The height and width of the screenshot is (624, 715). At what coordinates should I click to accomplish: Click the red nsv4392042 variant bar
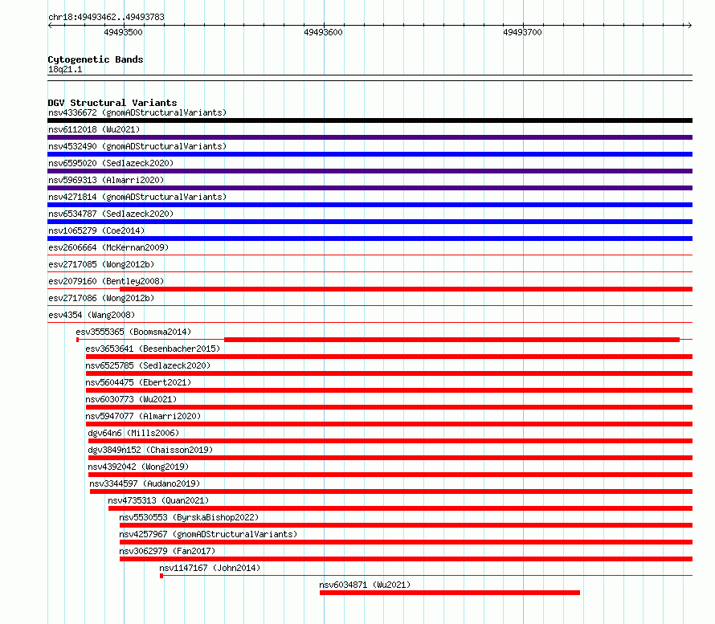pos(390,475)
